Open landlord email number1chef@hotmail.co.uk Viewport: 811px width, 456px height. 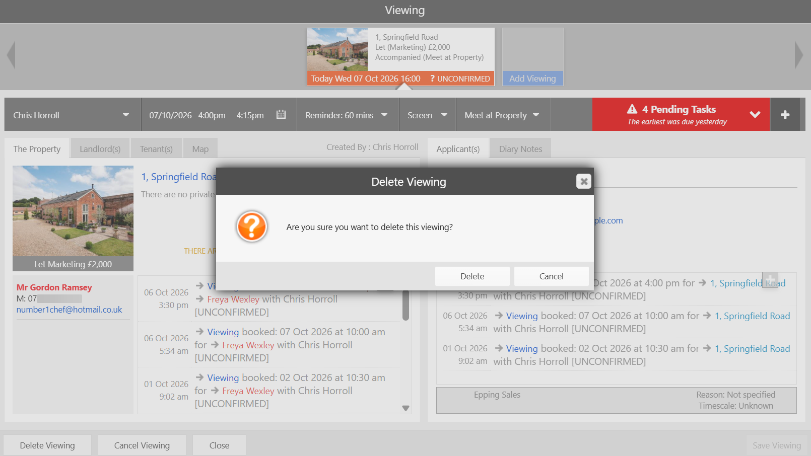coord(69,310)
